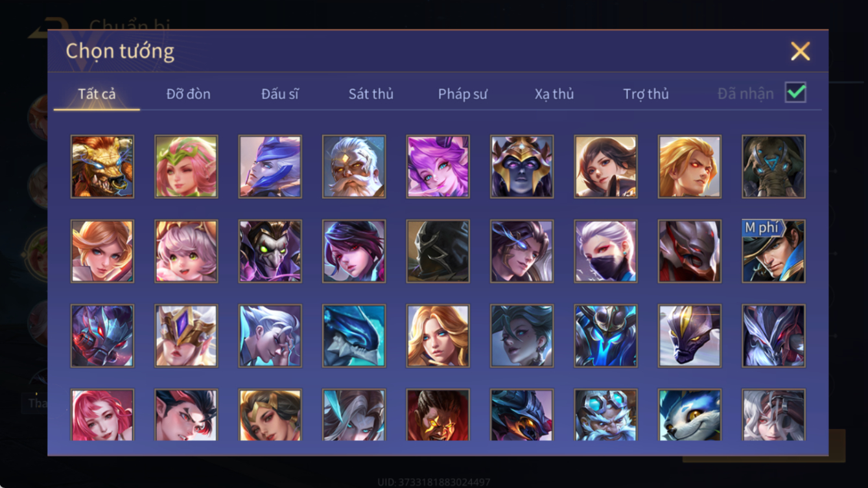Uncheck the 'Đã nhận' checkbox
Viewport: 868px width, 488px height.
click(795, 93)
